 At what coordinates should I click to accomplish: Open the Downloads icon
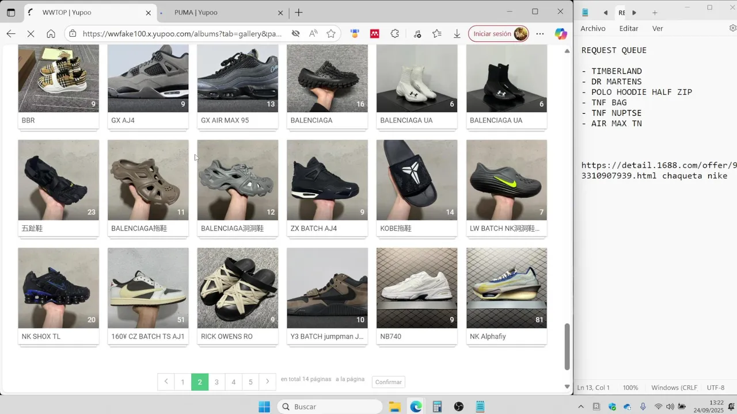click(457, 34)
